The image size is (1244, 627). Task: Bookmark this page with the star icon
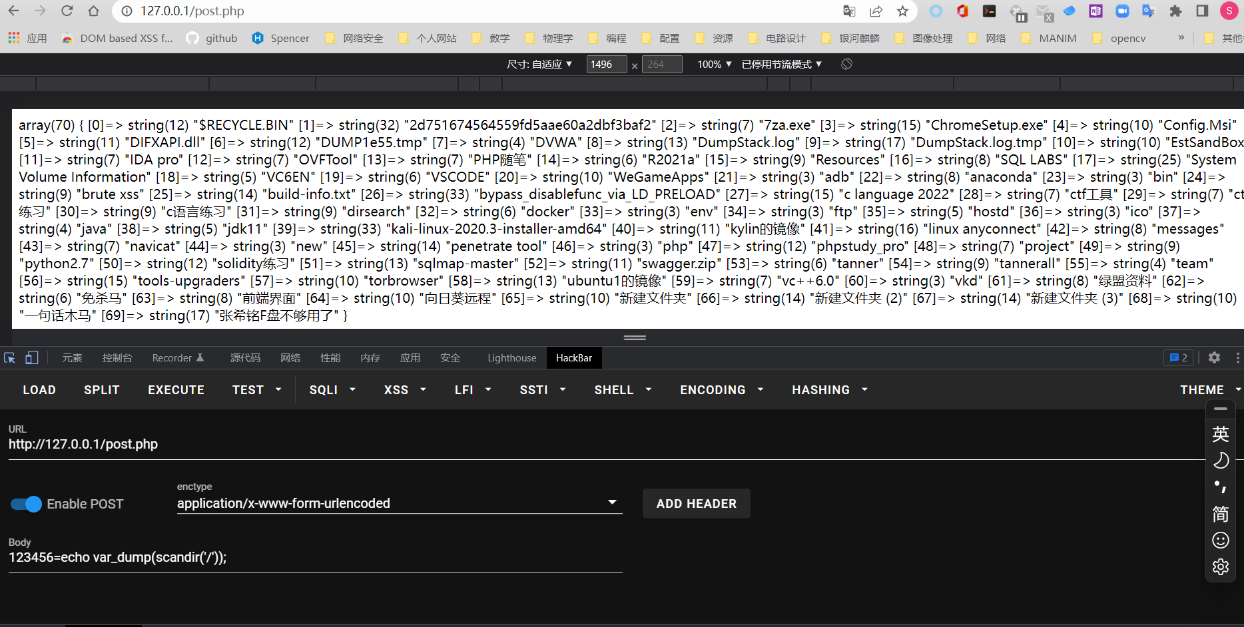(902, 11)
